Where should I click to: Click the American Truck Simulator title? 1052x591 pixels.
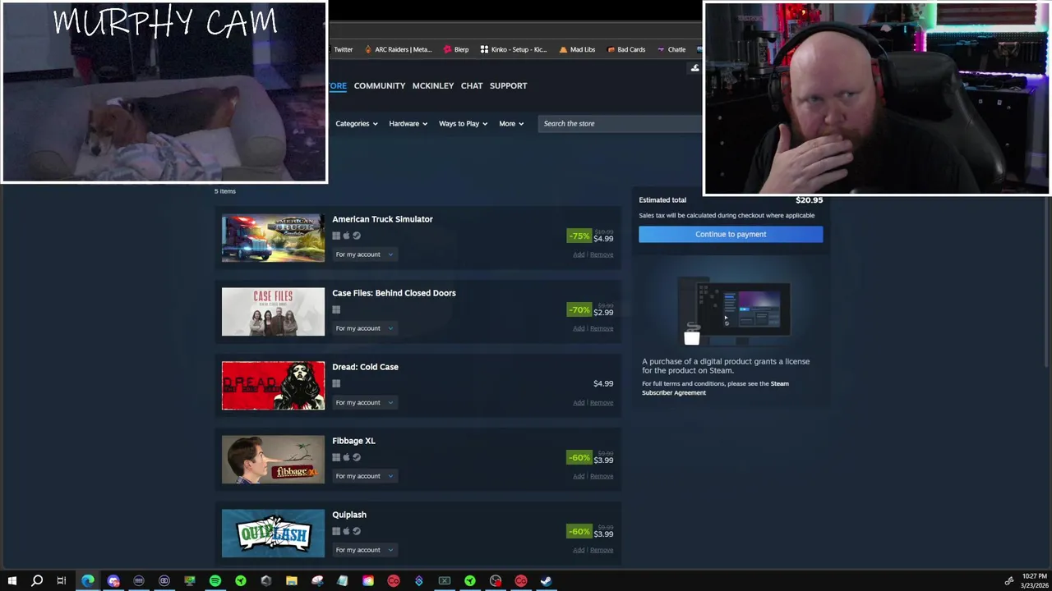(x=382, y=219)
